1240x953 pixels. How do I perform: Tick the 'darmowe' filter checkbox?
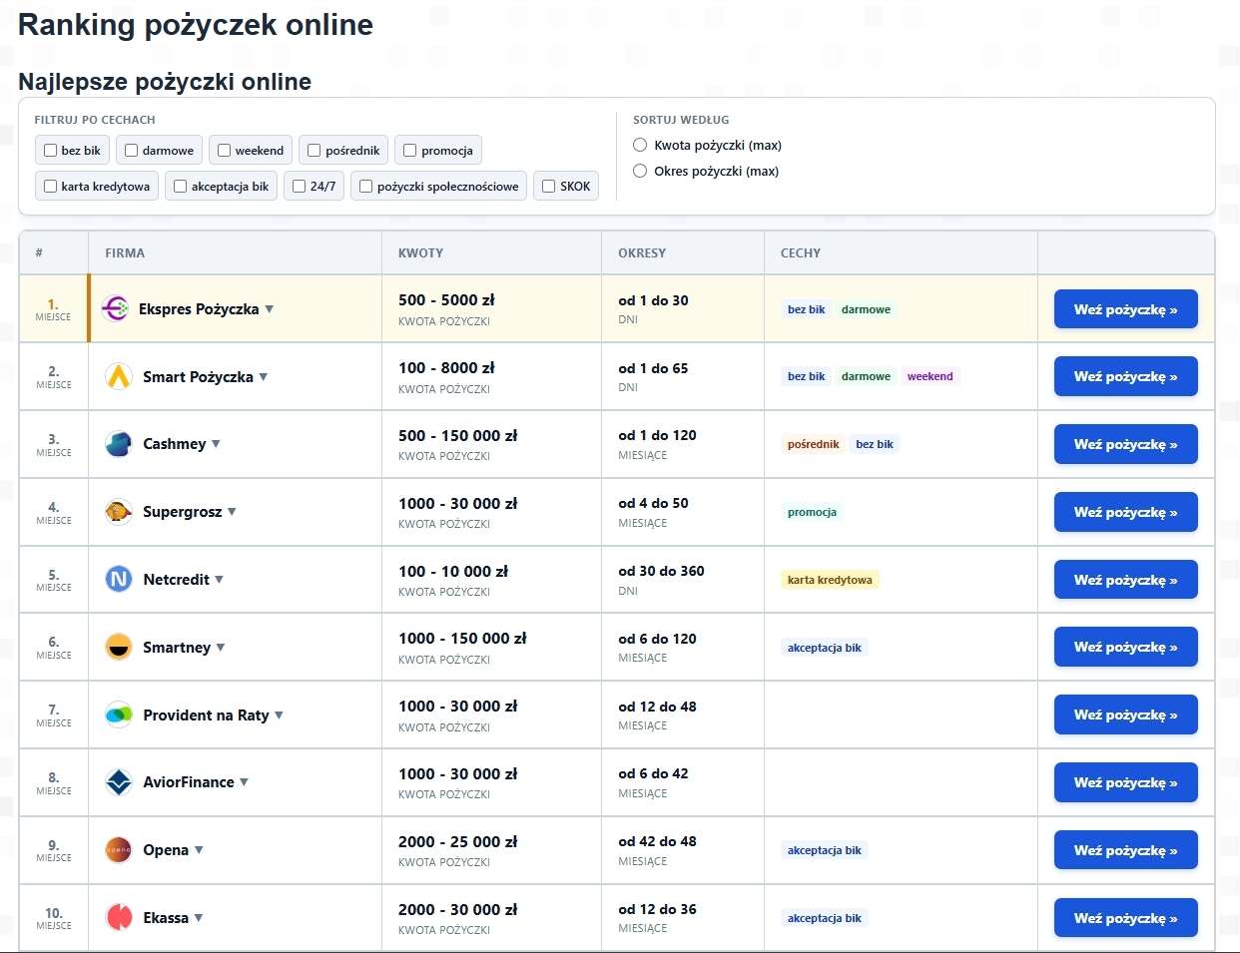pyautogui.click(x=131, y=151)
